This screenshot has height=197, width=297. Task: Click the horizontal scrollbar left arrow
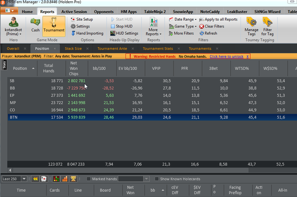(10, 170)
